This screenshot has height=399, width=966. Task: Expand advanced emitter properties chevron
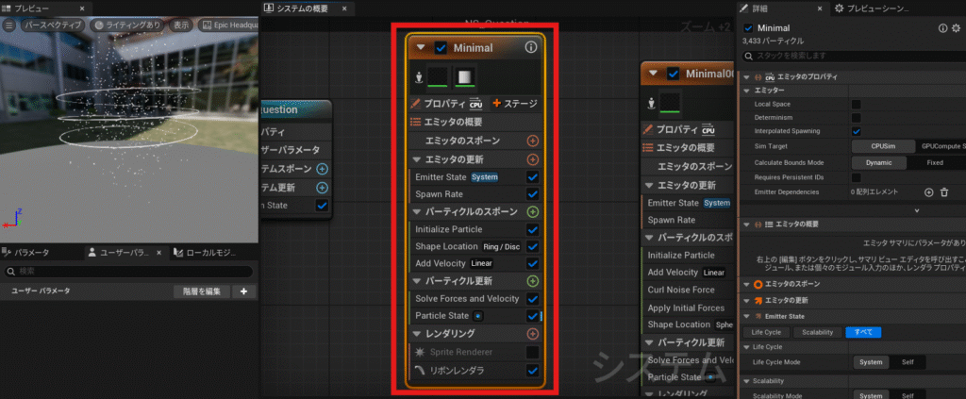click(917, 210)
